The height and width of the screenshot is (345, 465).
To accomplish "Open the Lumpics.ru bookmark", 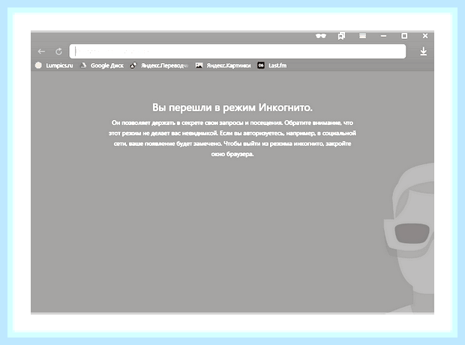I will (x=54, y=65).
